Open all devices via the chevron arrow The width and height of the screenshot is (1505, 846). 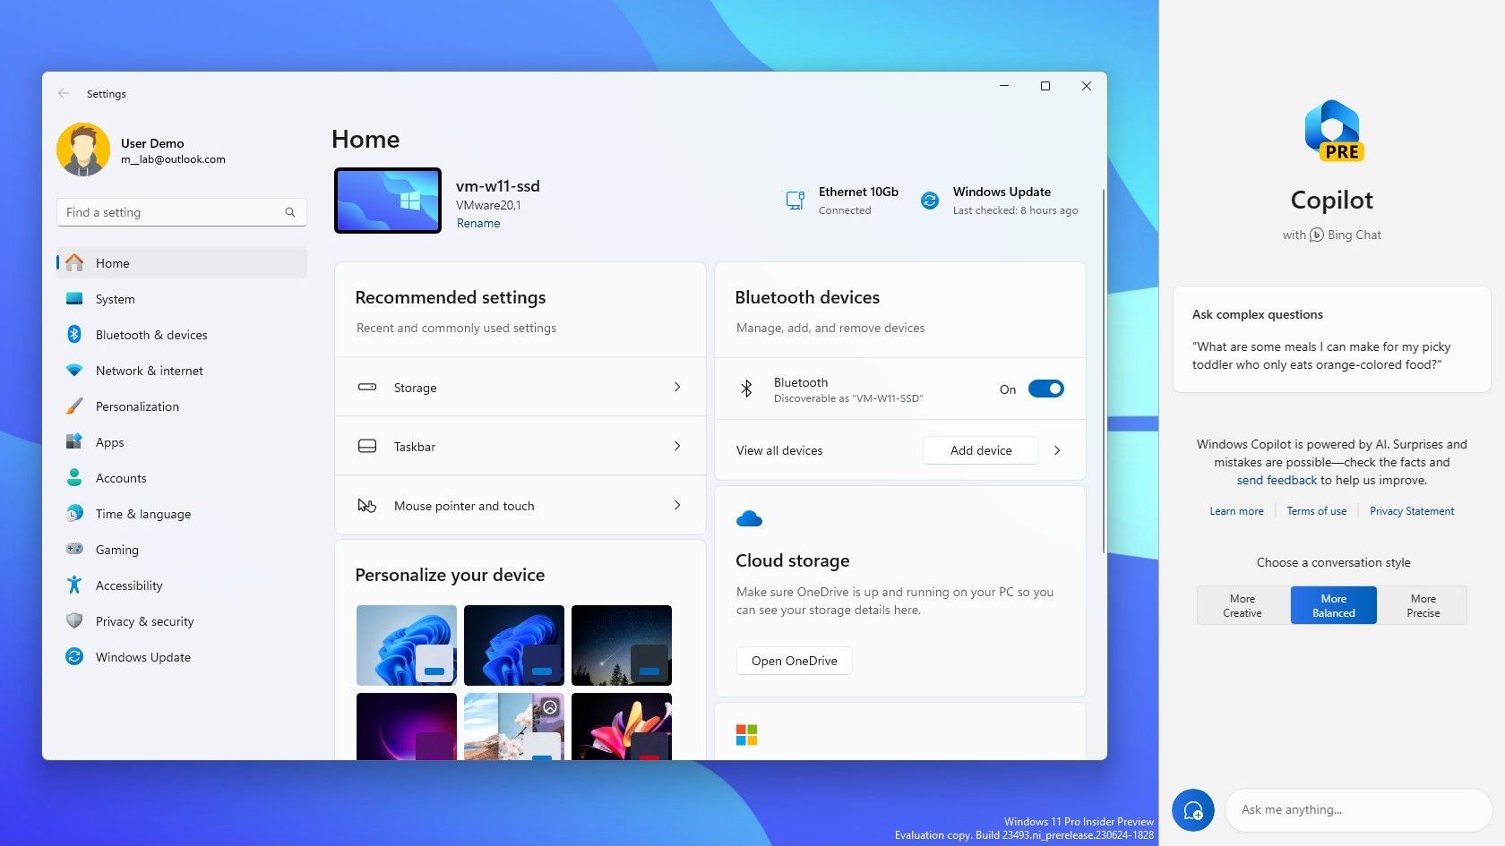coord(1057,450)
